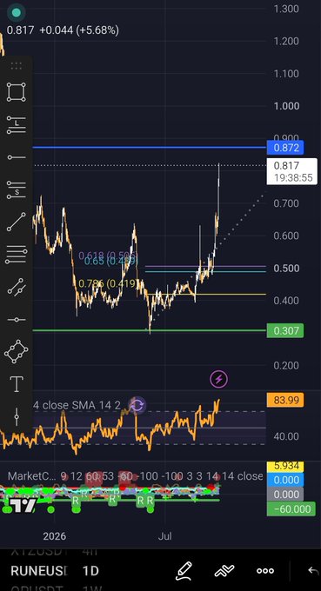Tap the green -60.000 indicator label
Image resolution: width=321 pixels, height=591 pixels.
(291, 508)
